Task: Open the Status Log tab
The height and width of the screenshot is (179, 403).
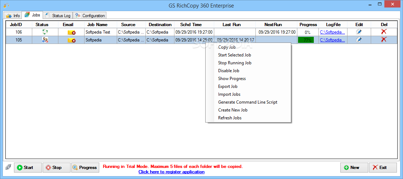Action: (x=58, y=15)
